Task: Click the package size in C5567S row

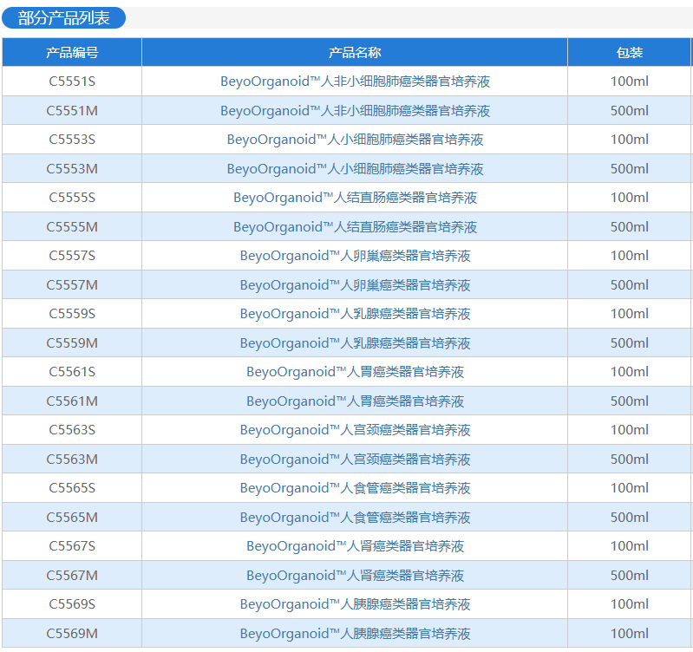Action: click(x=629, y=546)
